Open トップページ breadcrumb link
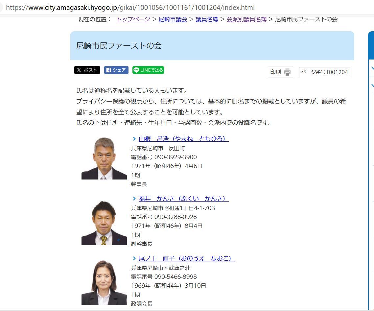The width and height of the screenshot is (374, 311). tap(133, 19)
